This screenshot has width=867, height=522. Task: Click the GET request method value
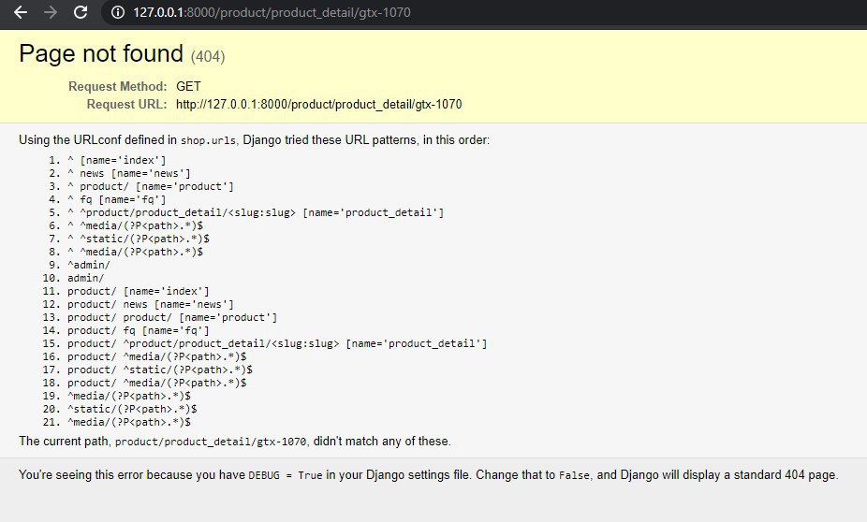click(188, 87)
